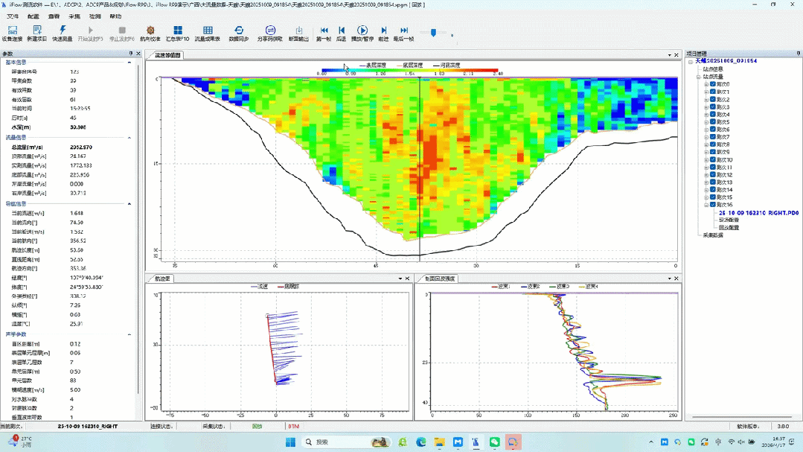Screen dimensions: 803x452
Task: Open the 采集 menu
Action: [74, 16]
